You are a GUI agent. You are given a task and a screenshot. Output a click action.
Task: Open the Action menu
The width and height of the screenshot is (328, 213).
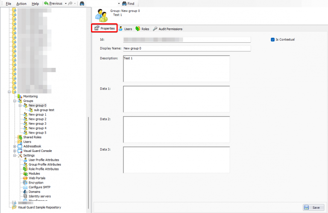click(x=21, y=3)
